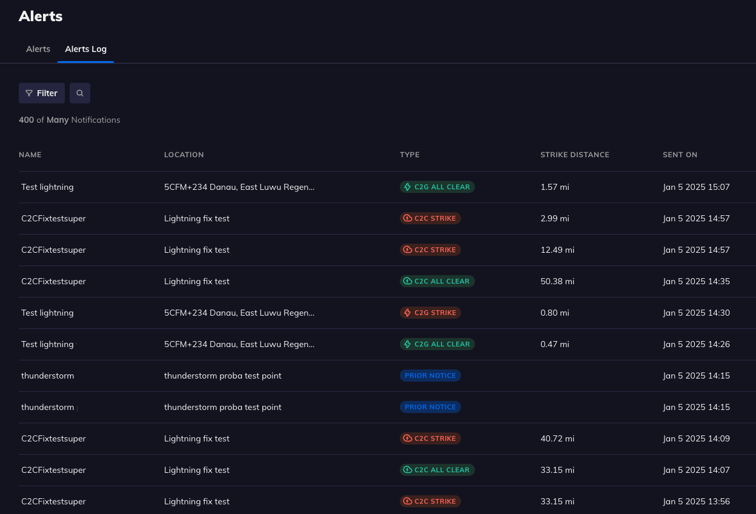
Task: Sort by the SENT ON column header
Action: [680, 155]
